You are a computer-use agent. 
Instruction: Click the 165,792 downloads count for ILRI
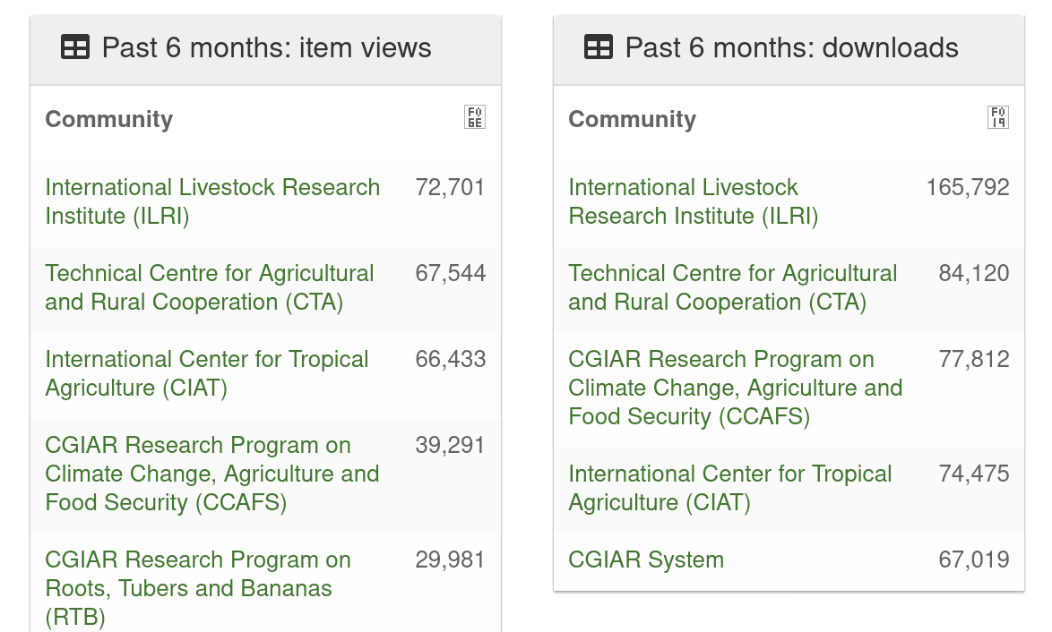tap(968, 188)
